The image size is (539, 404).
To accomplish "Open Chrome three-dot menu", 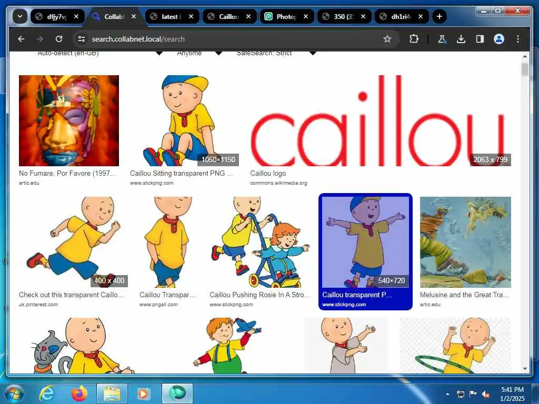I will [x=518, y=39].
